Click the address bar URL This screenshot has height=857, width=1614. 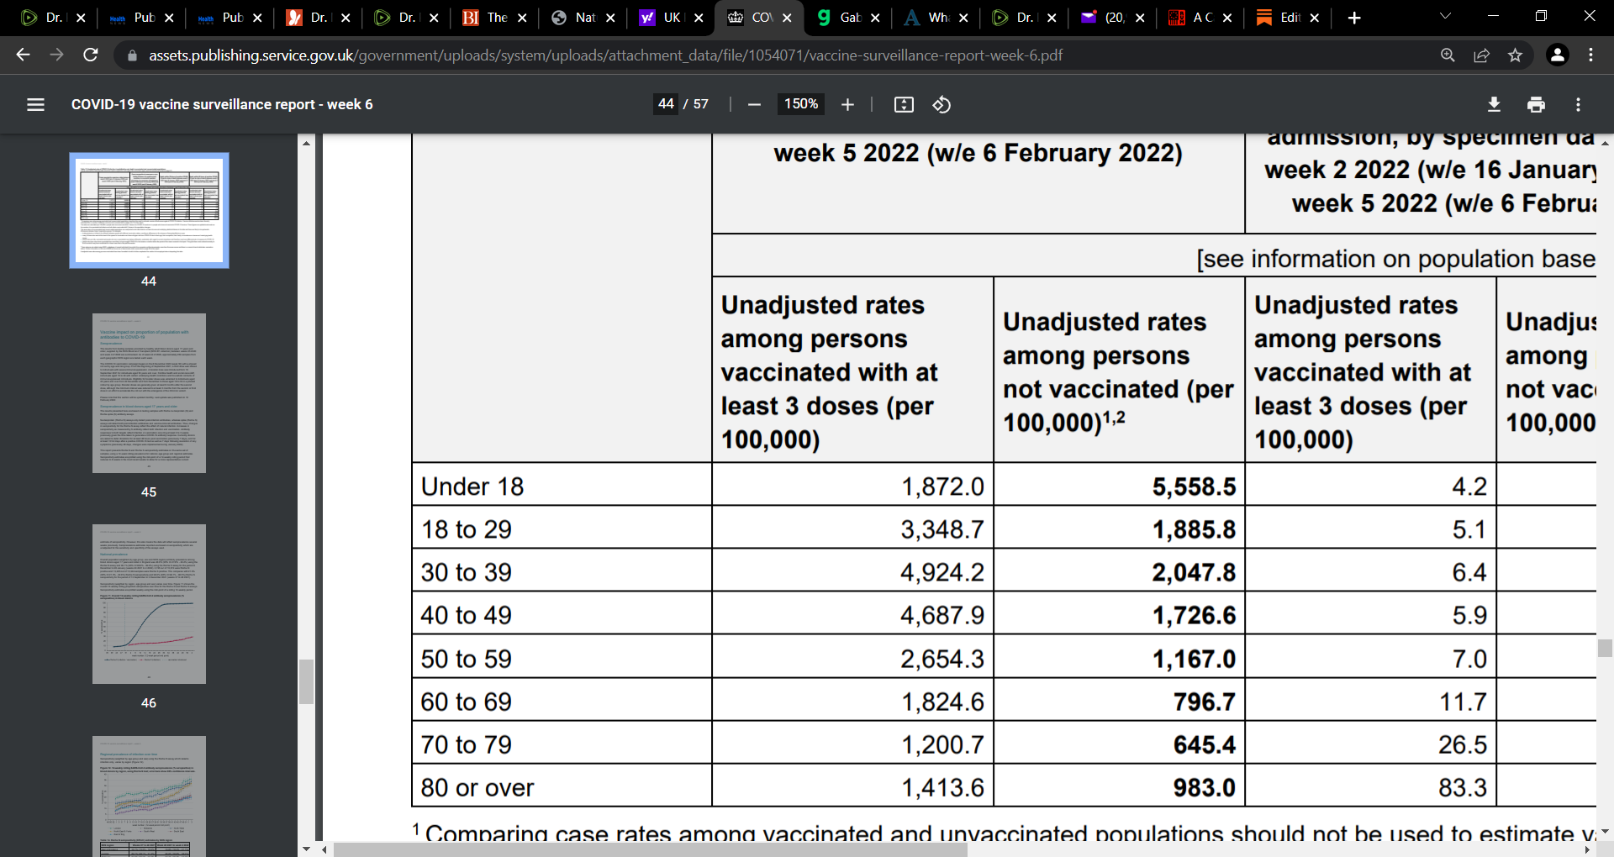click(605, 55)
